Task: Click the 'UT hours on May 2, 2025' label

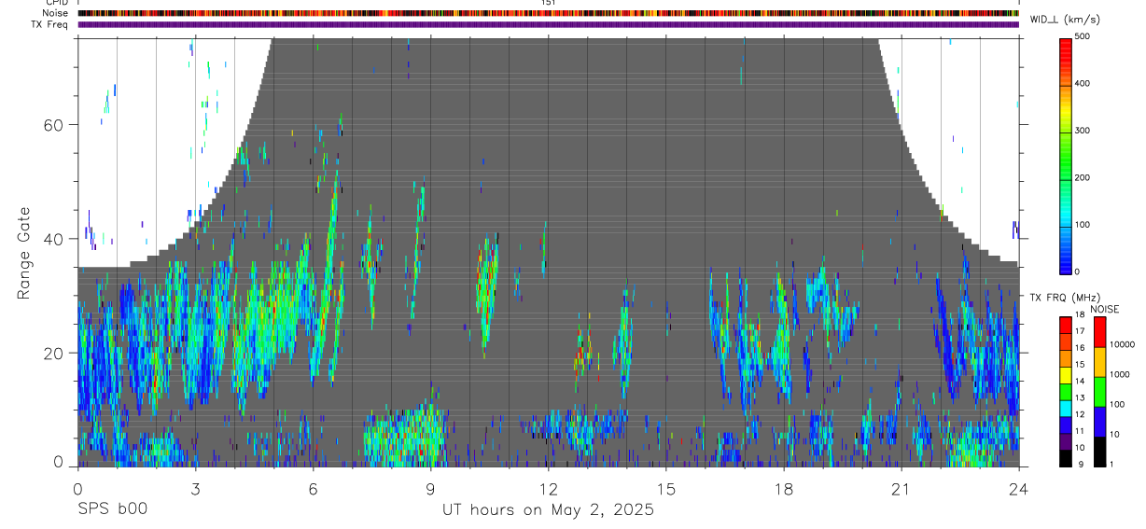Action: pyautogui.click(x=548, y=509)
